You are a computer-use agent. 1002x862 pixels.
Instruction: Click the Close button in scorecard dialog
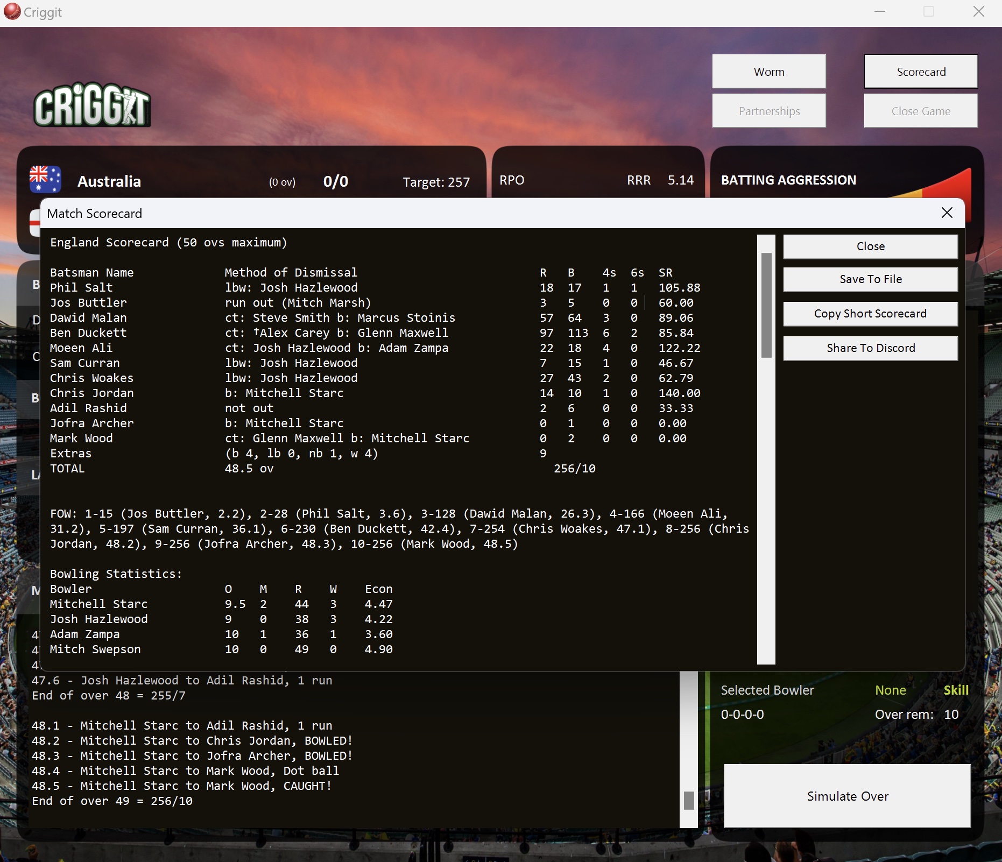(x=870, y=246)
